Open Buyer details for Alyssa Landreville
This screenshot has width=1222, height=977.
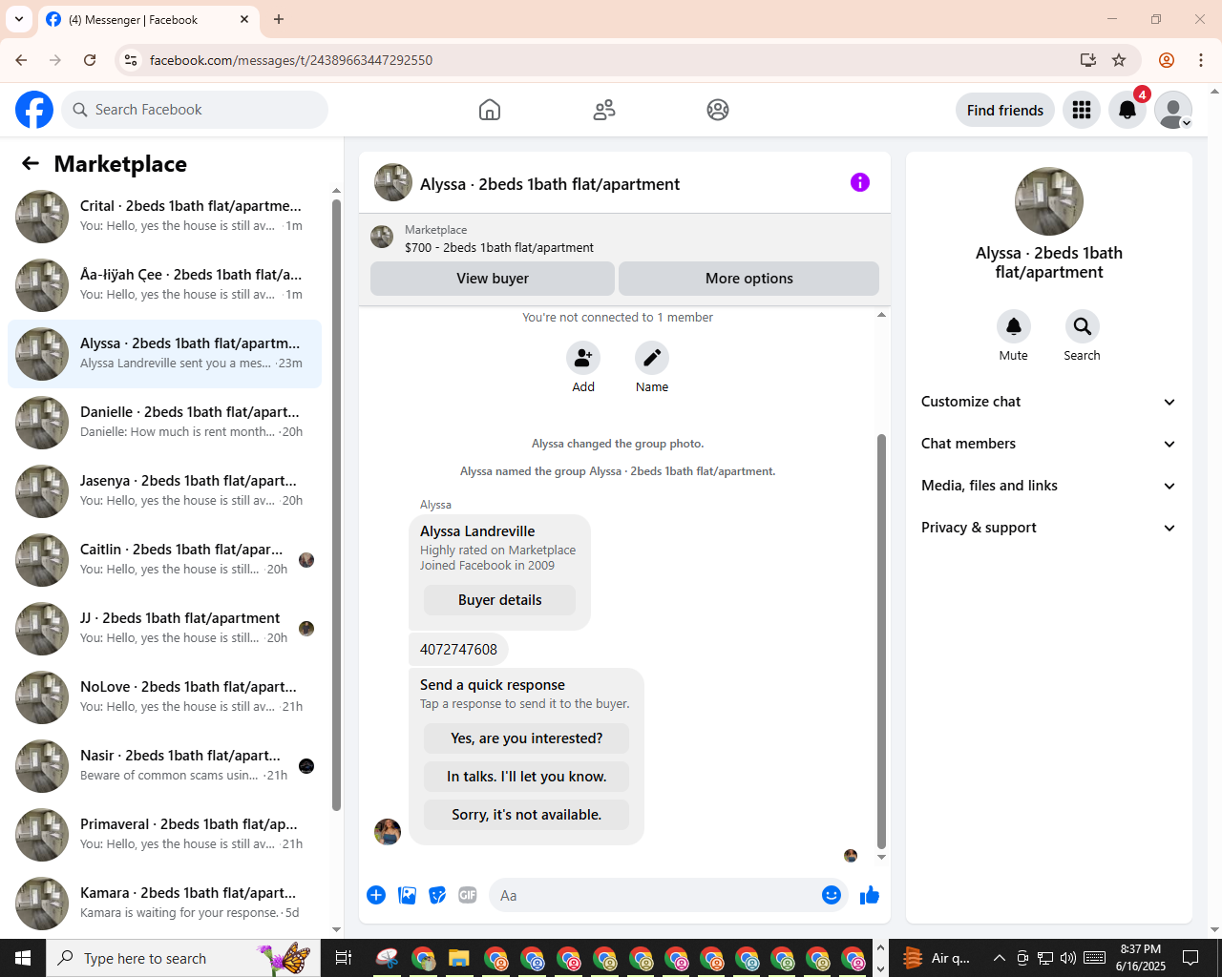(x=500, y=600)
